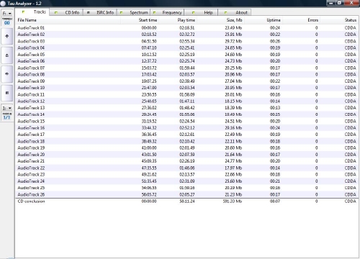360x259 pixels.
Task: Maximize the Tau Analyzer window
Action: [x=340, y=3]
